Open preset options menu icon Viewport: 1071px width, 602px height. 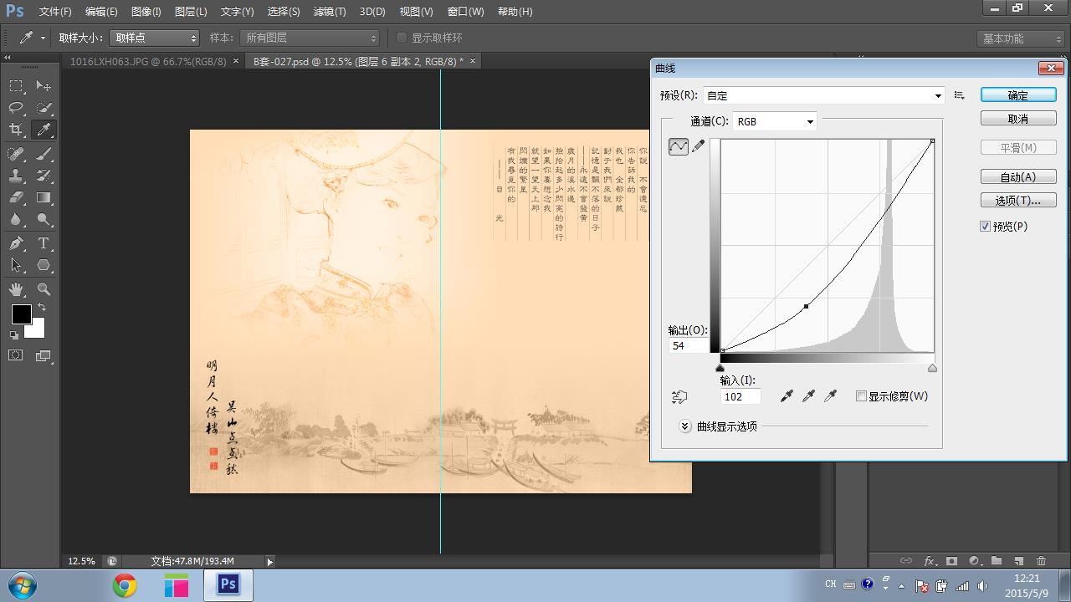[x=959, y=95]
